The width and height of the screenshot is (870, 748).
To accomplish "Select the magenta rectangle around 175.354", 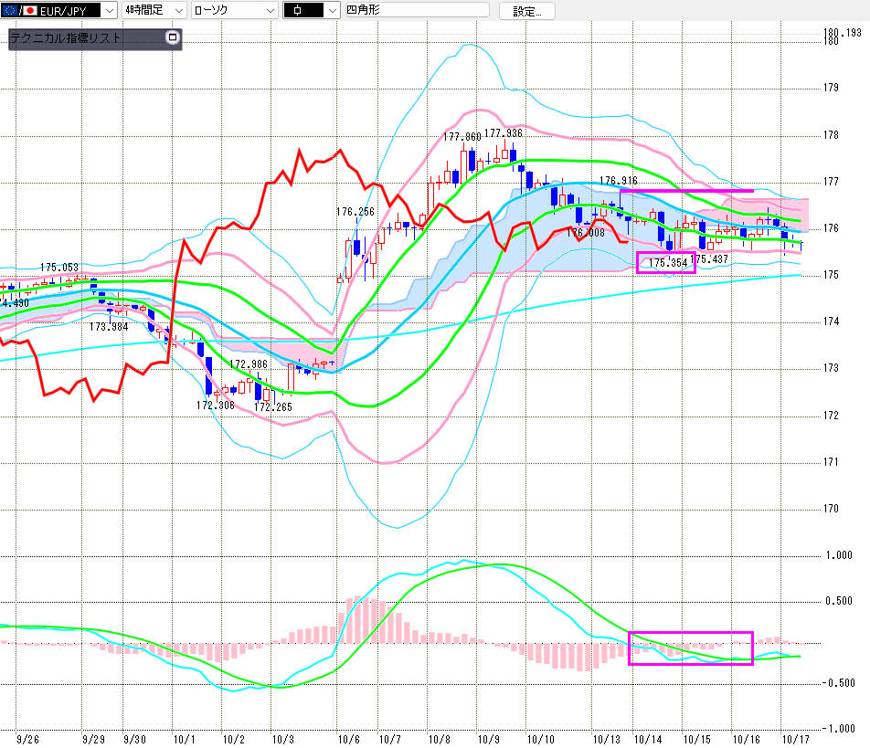I will pos(666,262).
